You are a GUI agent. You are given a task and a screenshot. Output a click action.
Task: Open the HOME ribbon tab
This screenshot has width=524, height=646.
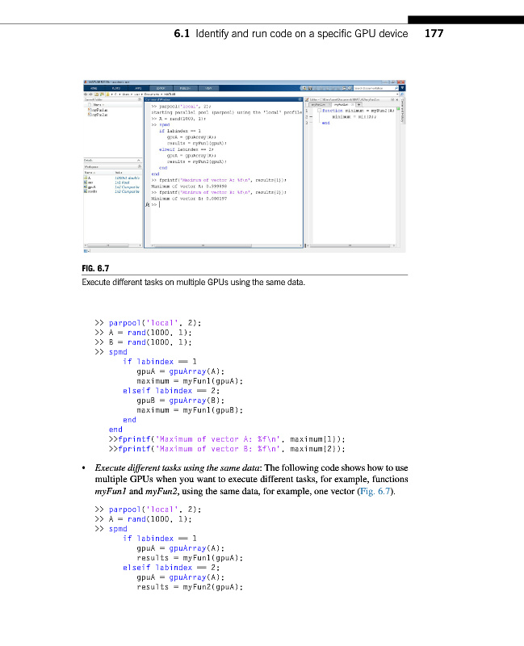[93, 87]
